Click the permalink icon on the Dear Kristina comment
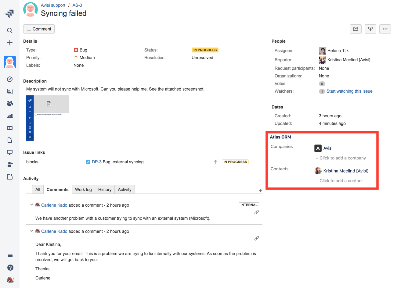This screenshot has width=397, height=288. click(257, 238)
